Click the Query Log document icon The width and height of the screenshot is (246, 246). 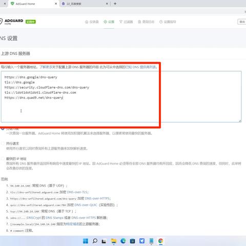[139, 22]
